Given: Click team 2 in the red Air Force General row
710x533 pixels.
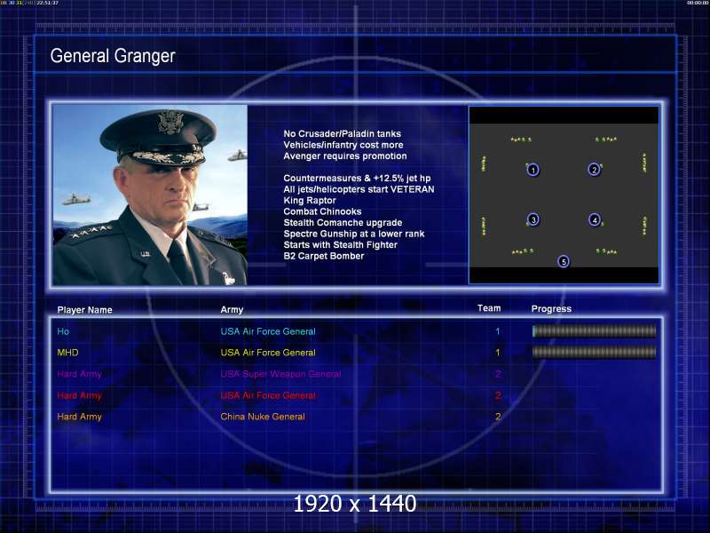Looking at the screenshot, I should tap(498, 395).
